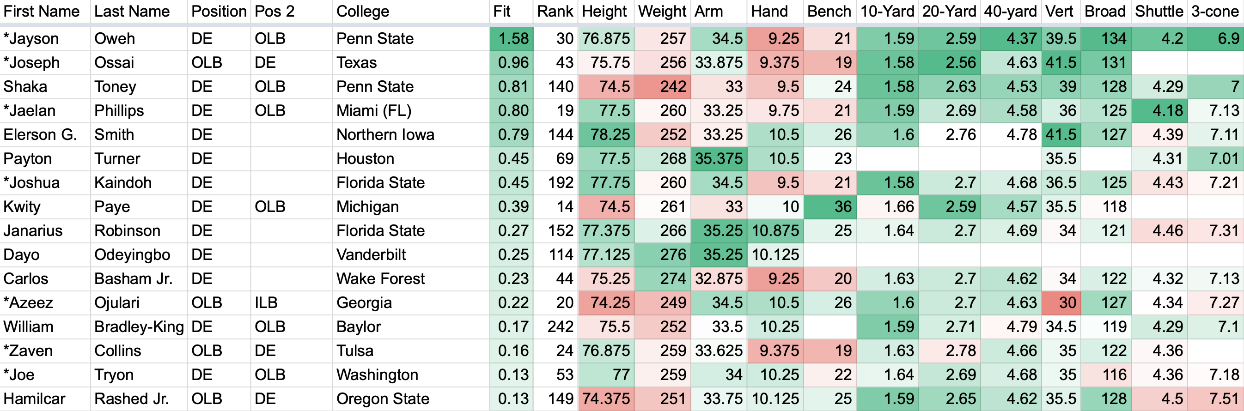Click the last name Bradley-King cell
1244x411 pixels.
139,327
